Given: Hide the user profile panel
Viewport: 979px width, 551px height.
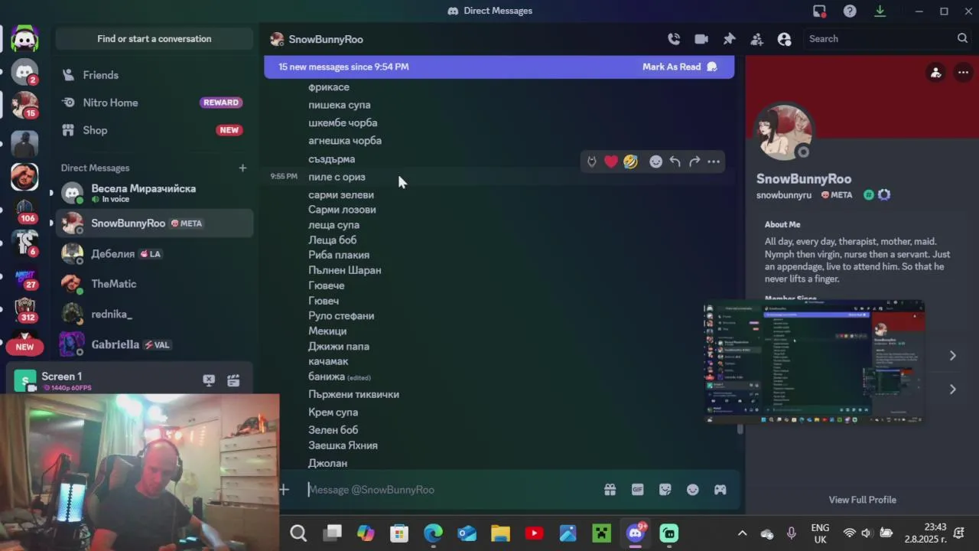Looking at the screenshot, I should [x=784, y=39].
